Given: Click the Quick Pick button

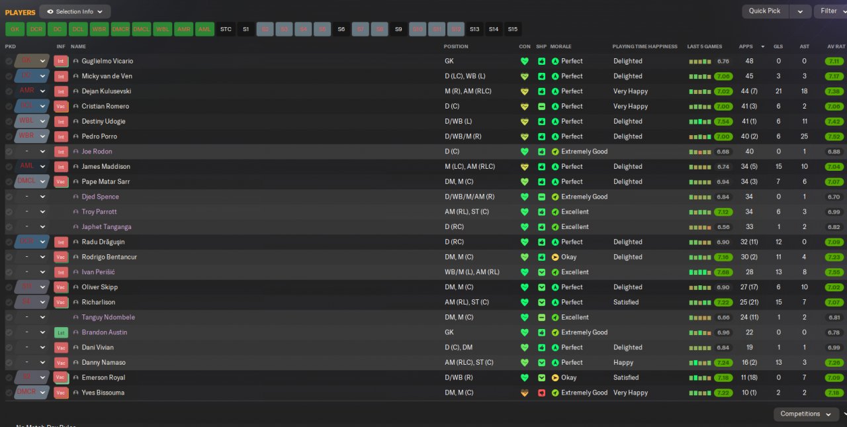Looking at the screenshot, I should pyautogui.click(x=765, y=11).
